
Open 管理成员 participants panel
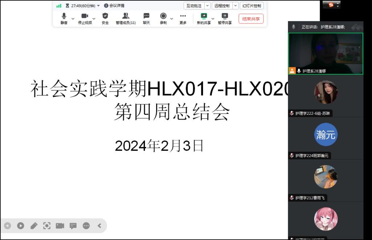pyautogui.click(x=126, y=18)
